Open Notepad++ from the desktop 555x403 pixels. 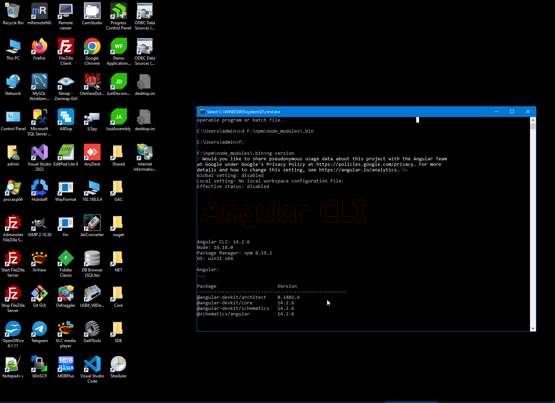coord(13,367)
